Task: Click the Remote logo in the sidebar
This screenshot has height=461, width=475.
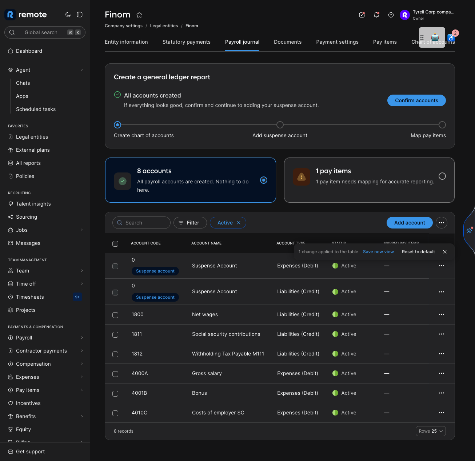Action: 26,15
